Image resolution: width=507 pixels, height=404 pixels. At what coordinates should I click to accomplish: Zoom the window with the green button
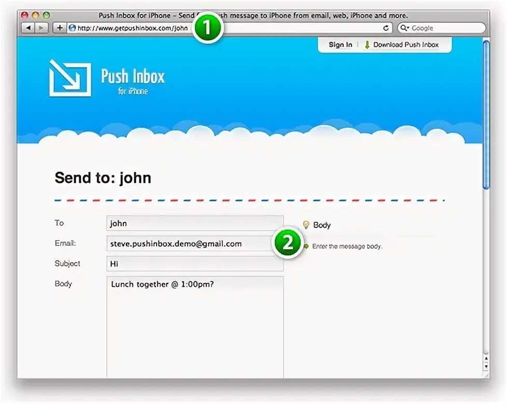click(46, 15)
